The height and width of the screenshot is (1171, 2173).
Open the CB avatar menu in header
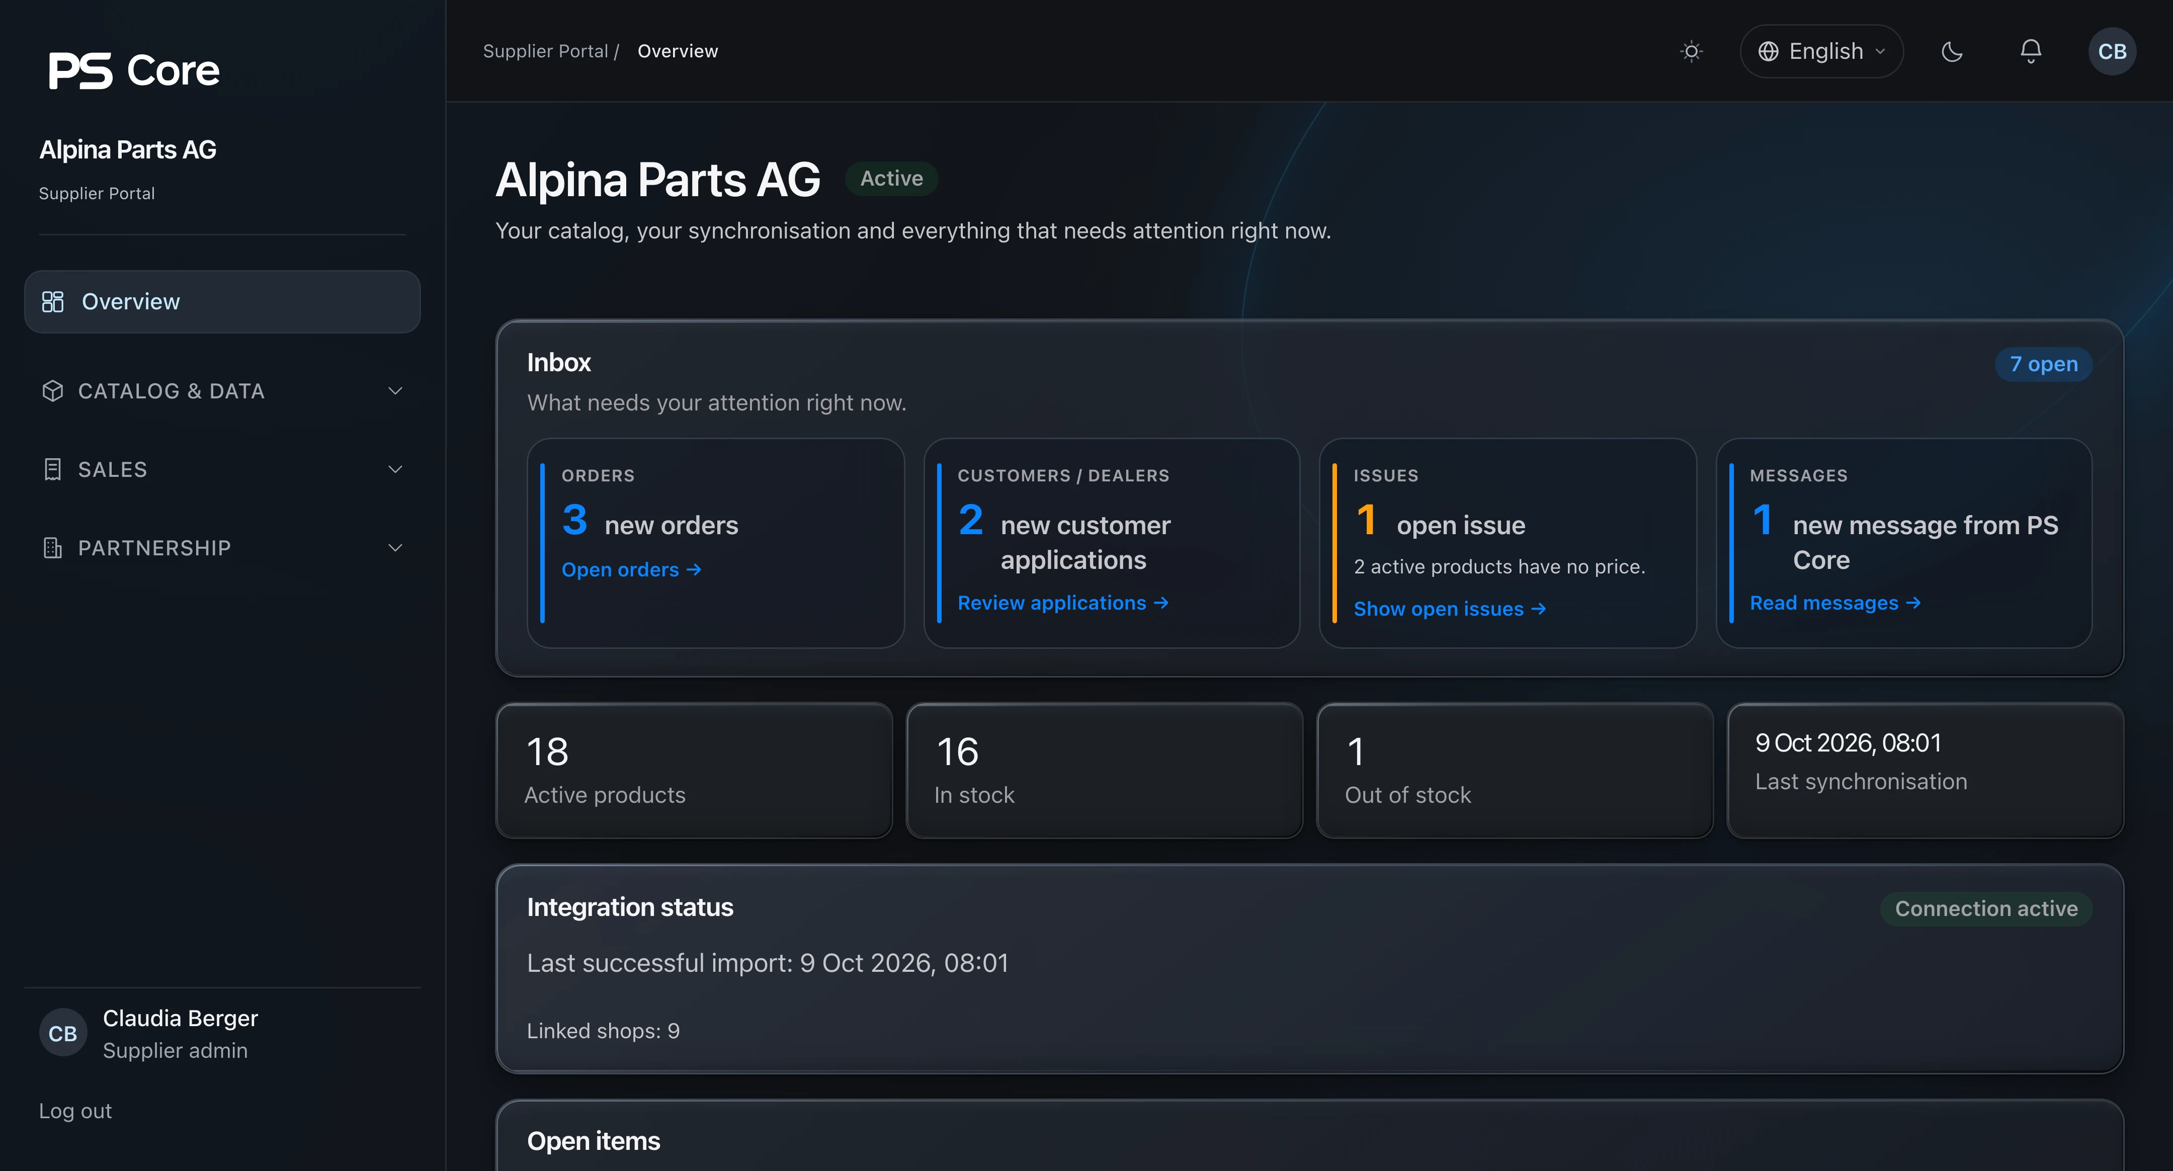click(x=2112, y=51)
